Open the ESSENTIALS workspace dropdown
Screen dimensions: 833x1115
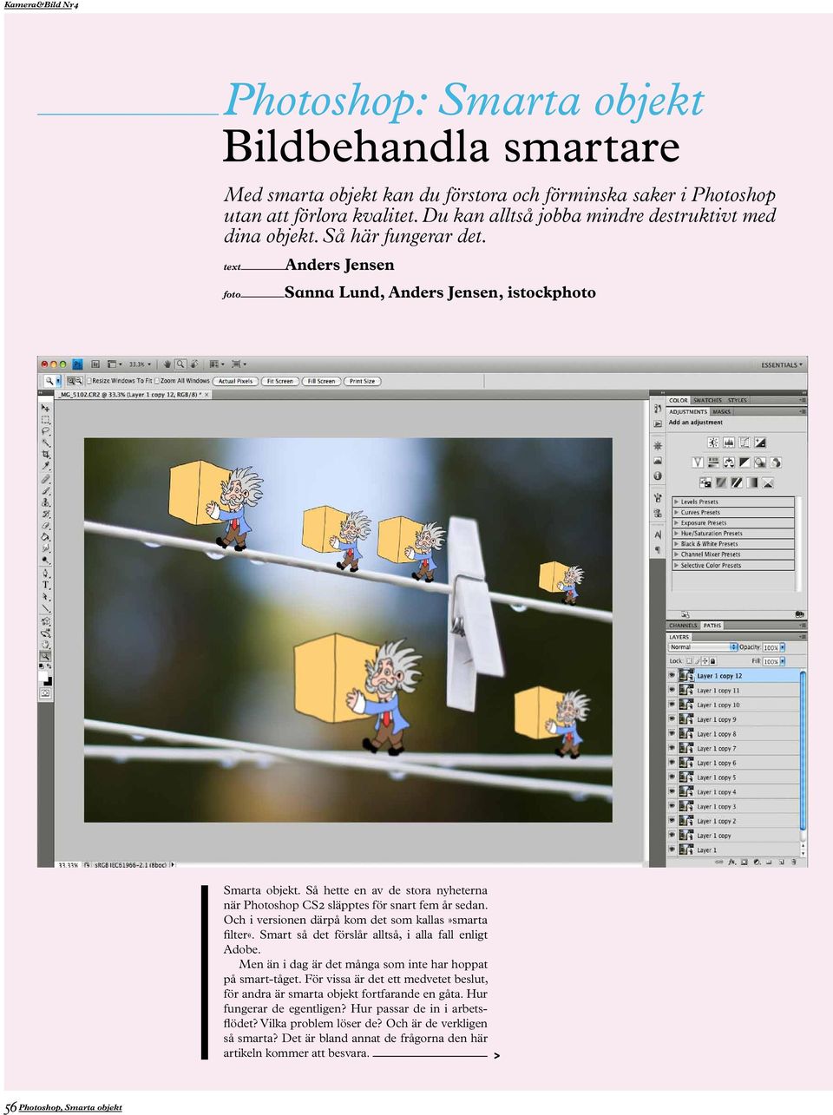click(x=781, y=364)
